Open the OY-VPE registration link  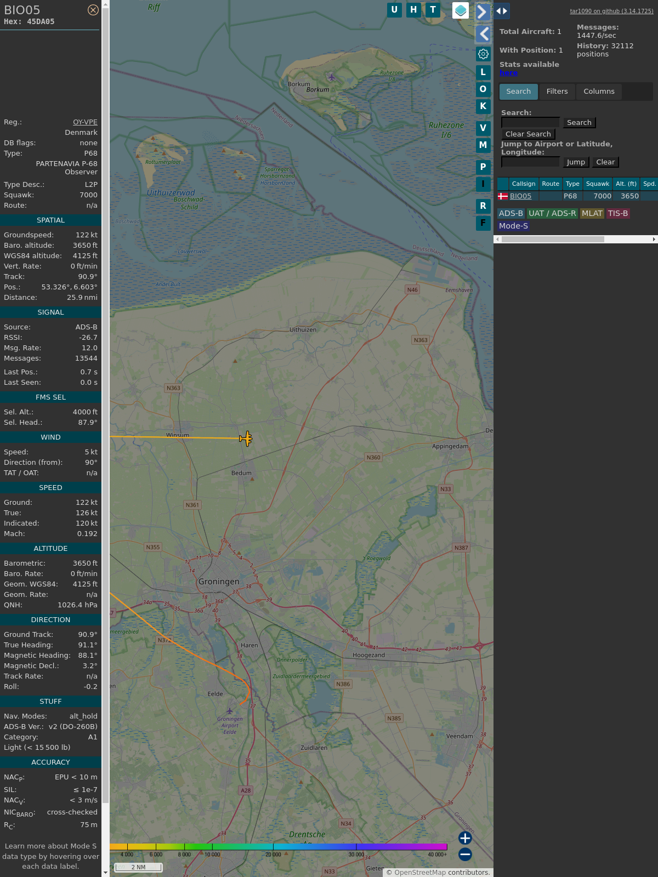click(85, 122)
